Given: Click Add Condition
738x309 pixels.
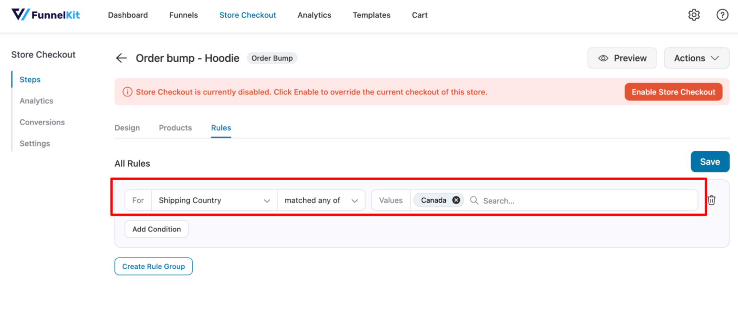Looking at the screenshot, I should [156, 229].
